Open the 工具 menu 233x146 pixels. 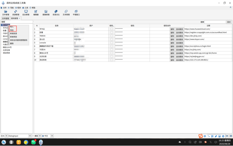tap(25, 8)
